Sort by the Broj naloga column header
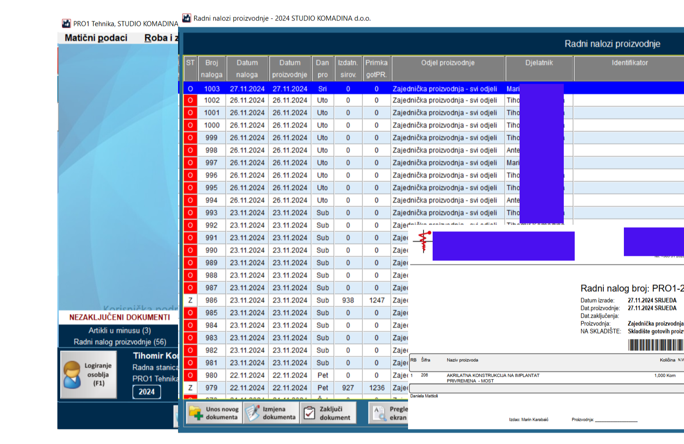 (211, 69)
